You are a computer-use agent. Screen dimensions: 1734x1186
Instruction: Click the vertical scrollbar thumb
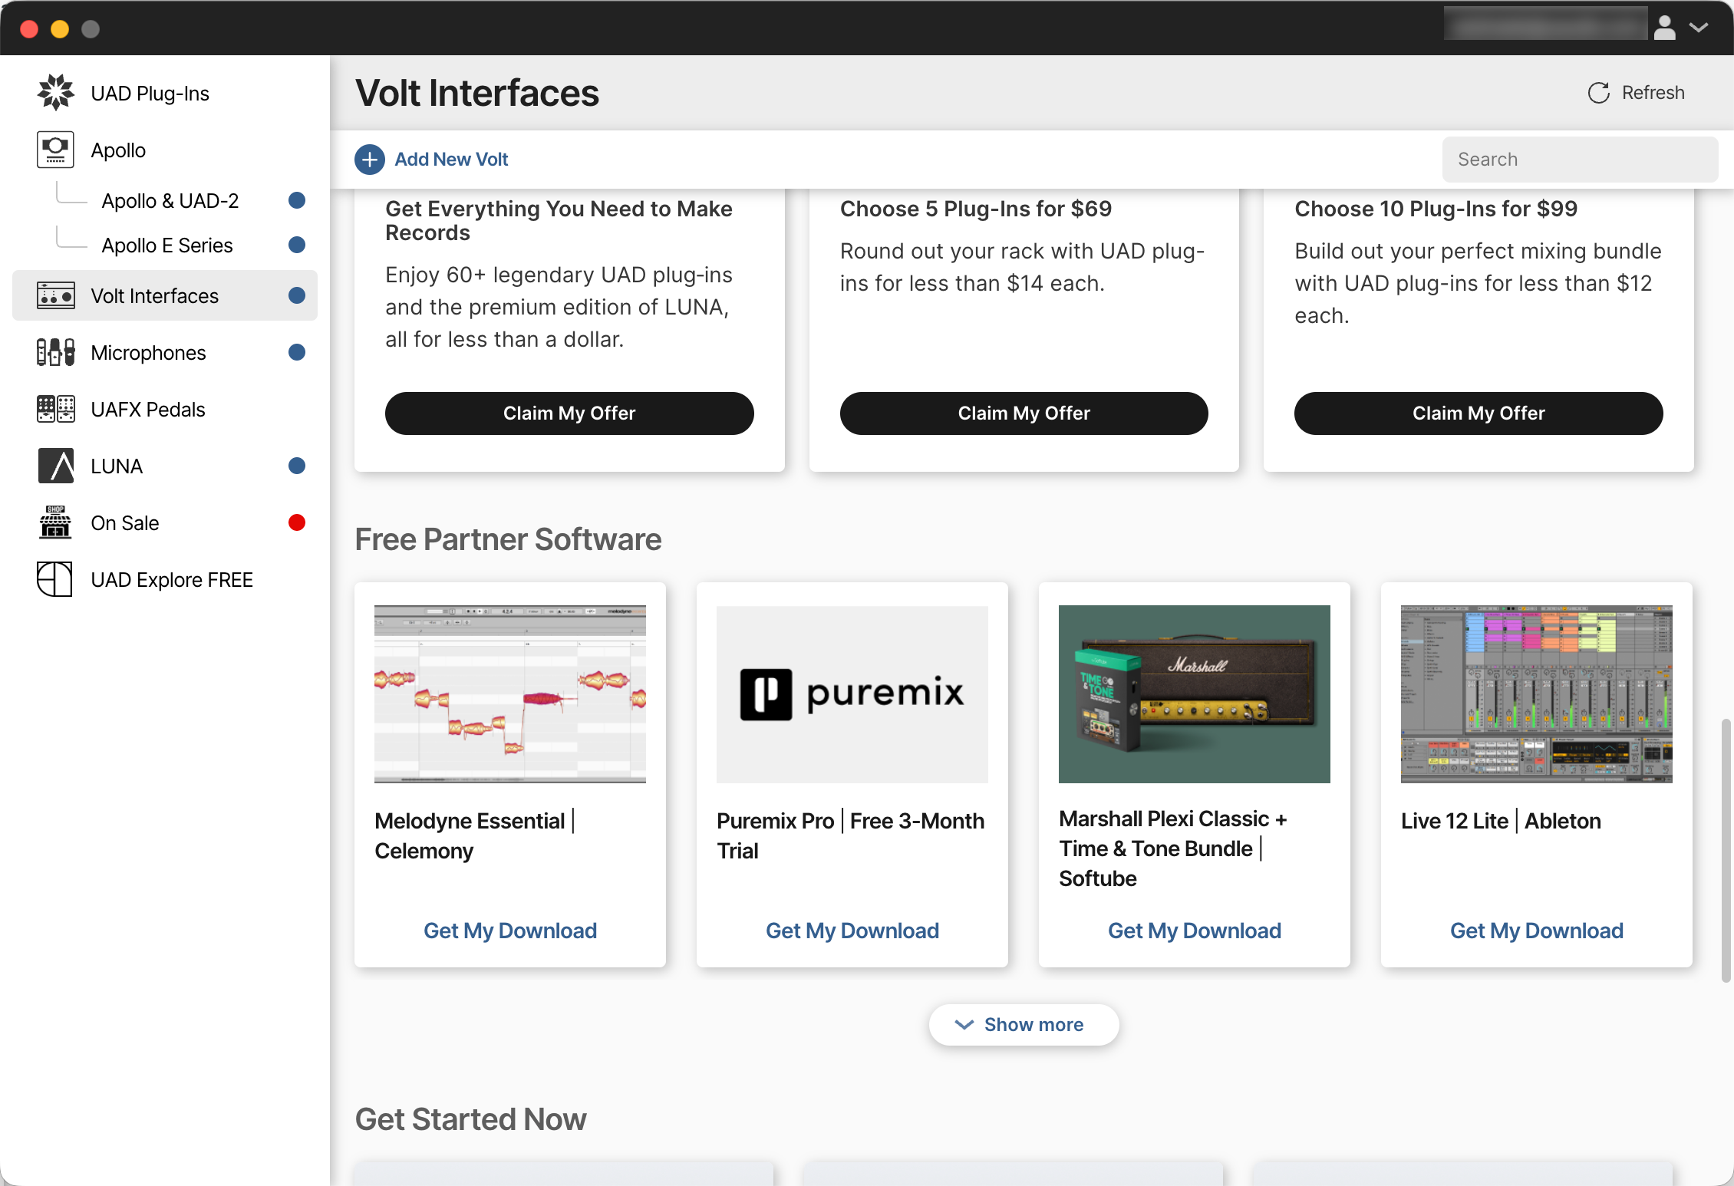click(1726, 851)
